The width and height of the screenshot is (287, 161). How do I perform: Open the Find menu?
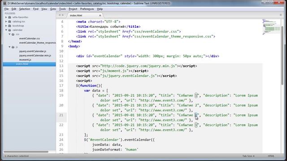click(x=36, y=9)
